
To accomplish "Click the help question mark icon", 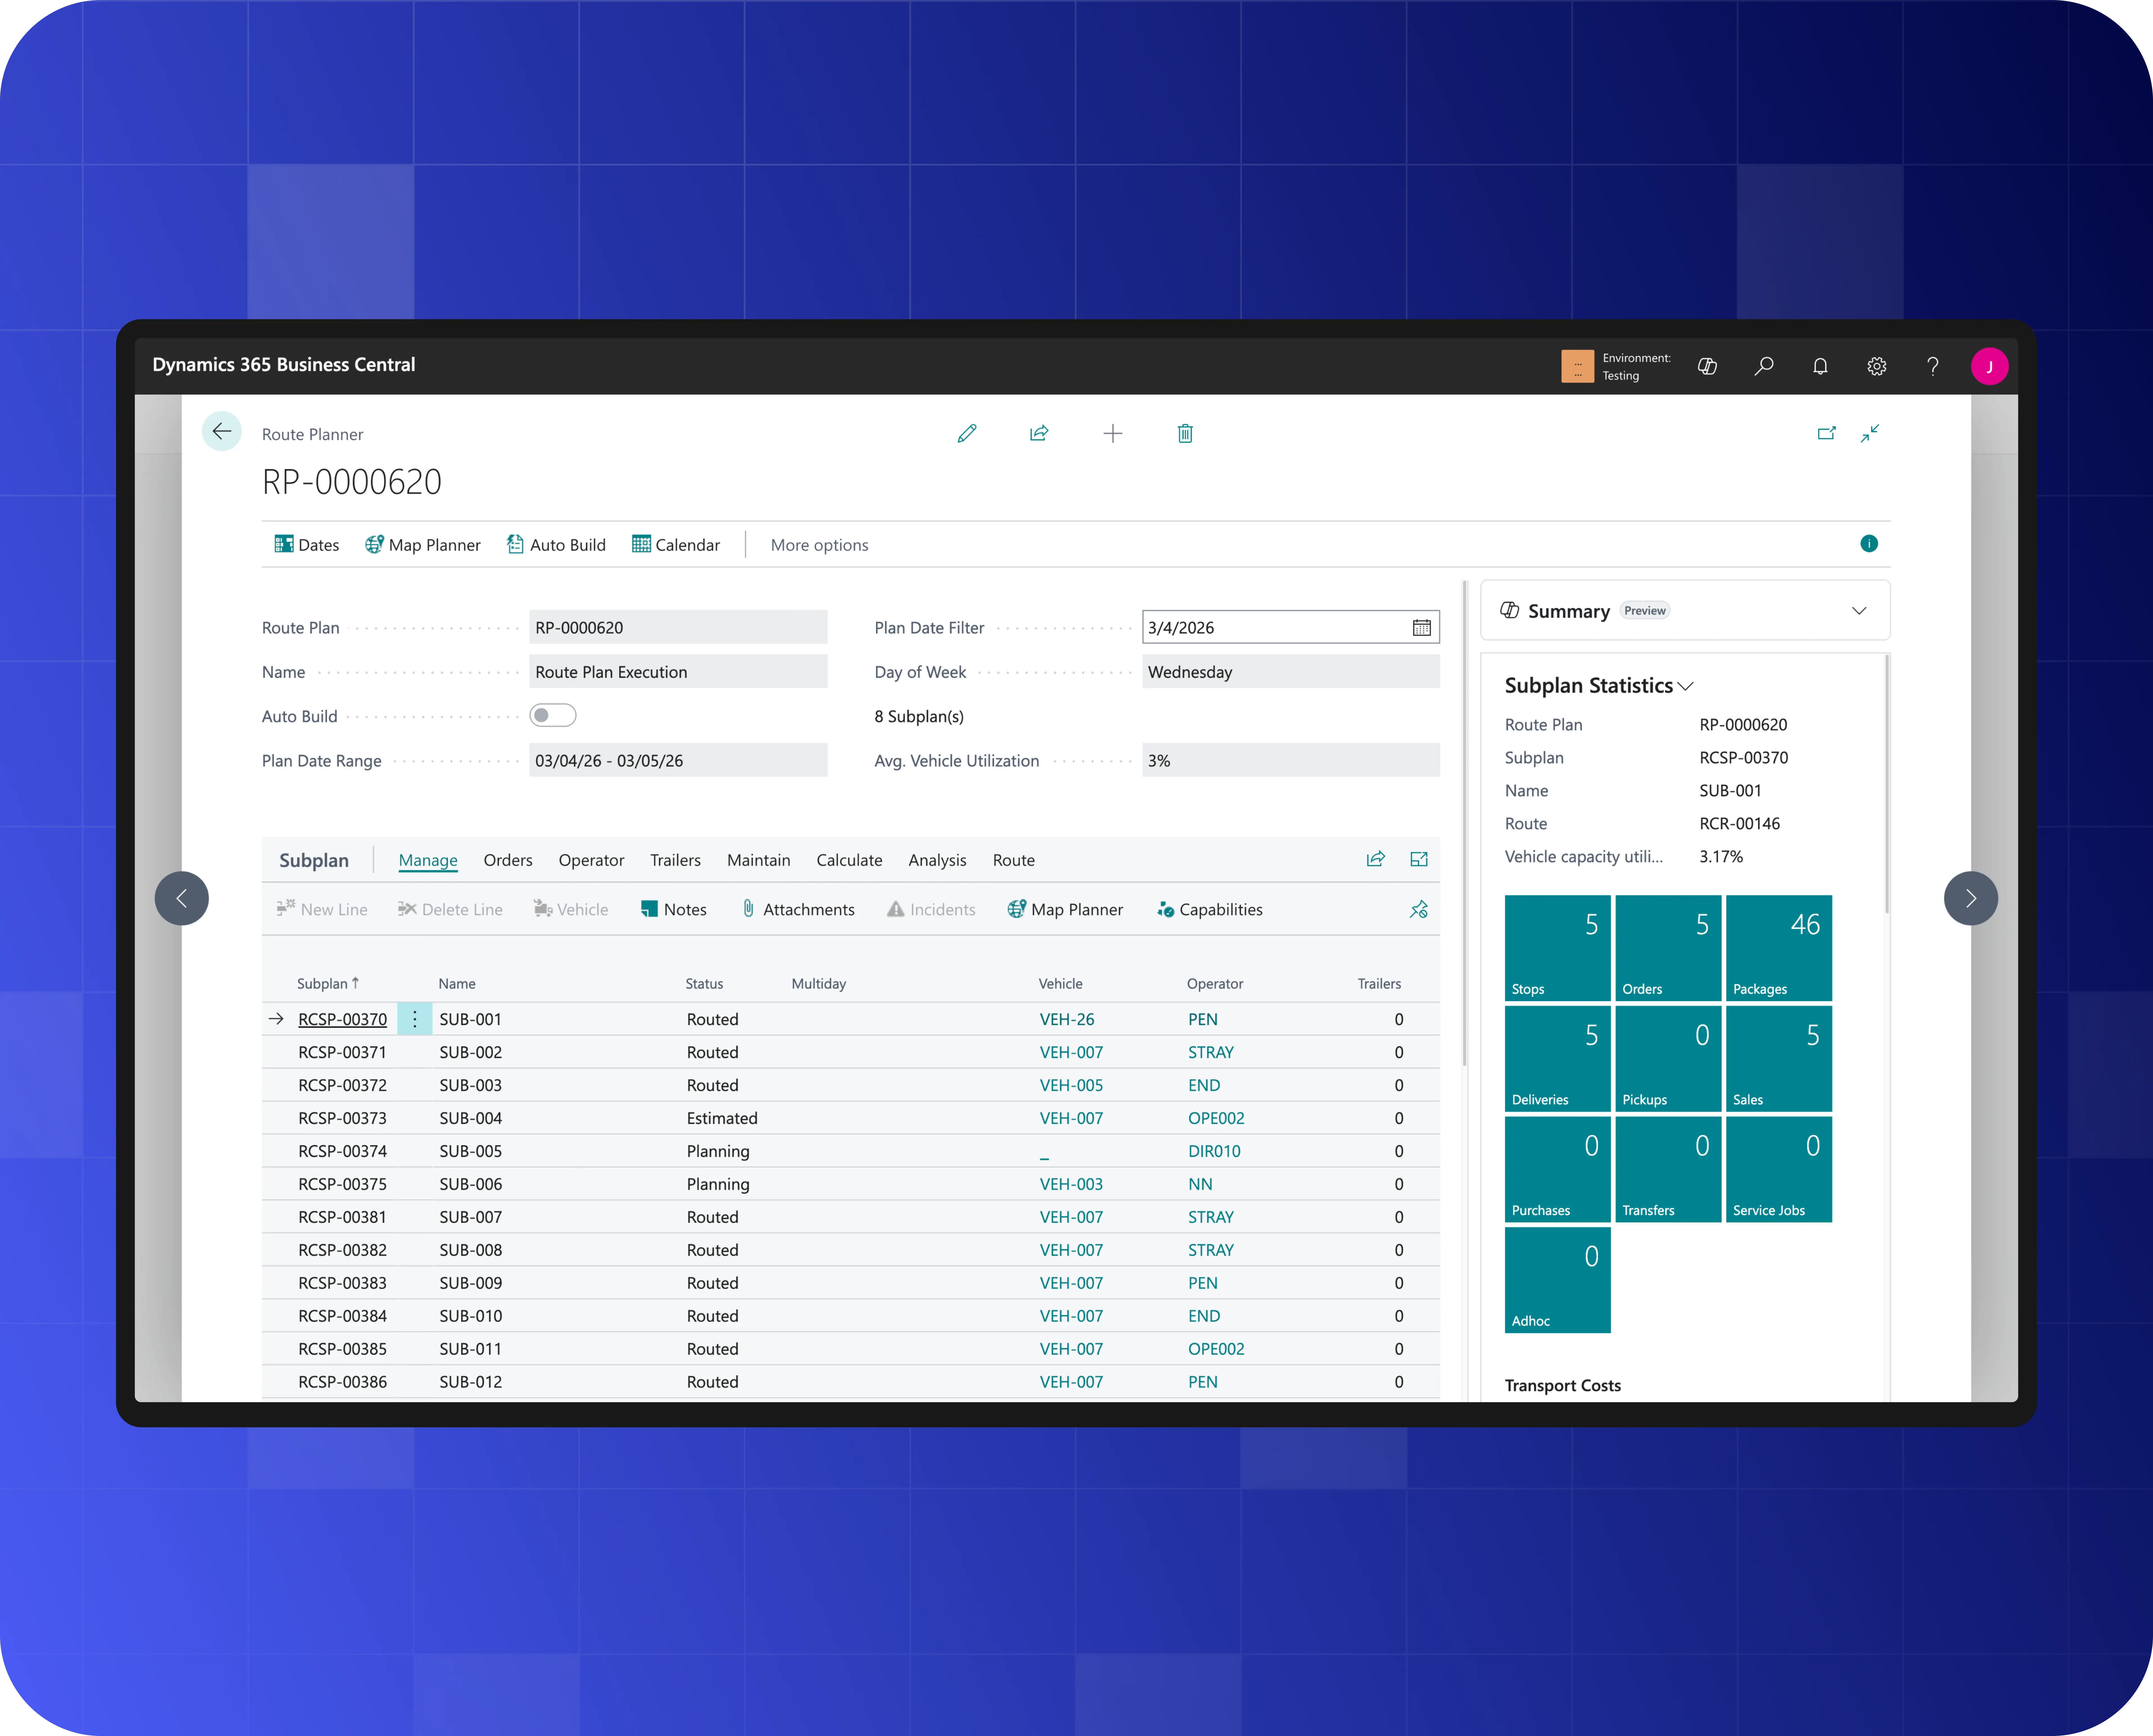I will point(1933,366).
